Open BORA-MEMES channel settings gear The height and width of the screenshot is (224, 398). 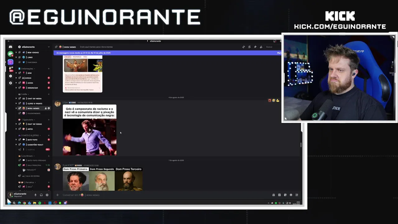click(x=49, y=108)
